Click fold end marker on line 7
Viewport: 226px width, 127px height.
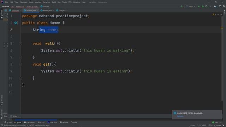[x=20, y=58]
